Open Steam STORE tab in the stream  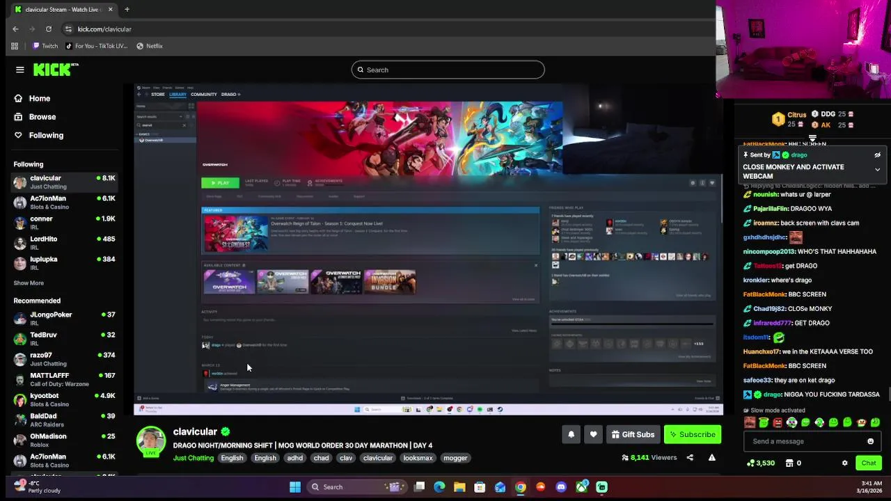158,95
